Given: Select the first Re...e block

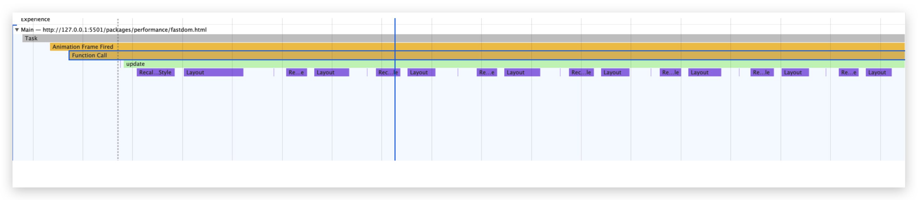Looking at the screenshot, I should pyautogui.click(x=297, y=72).
